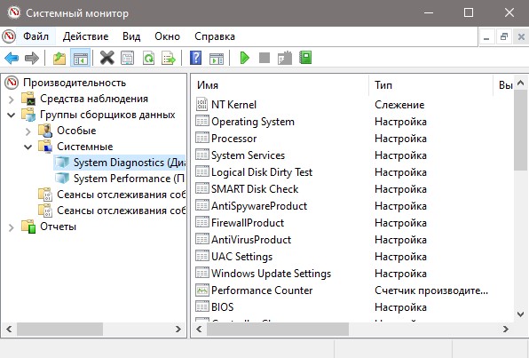
Task: Click the gray forward arrow icon
Action: click(x=32, y=58)
